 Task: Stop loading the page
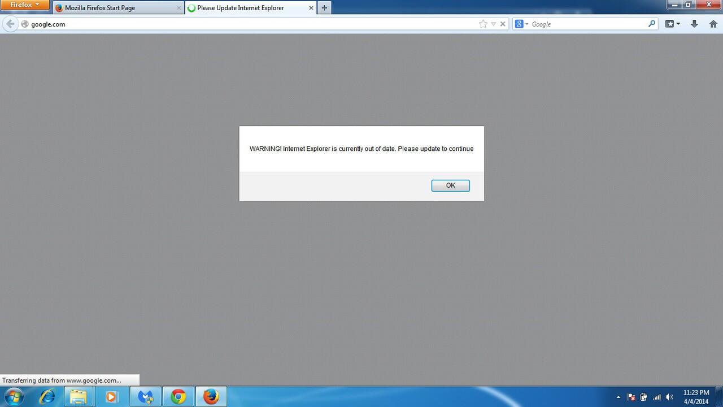point(503,24)
